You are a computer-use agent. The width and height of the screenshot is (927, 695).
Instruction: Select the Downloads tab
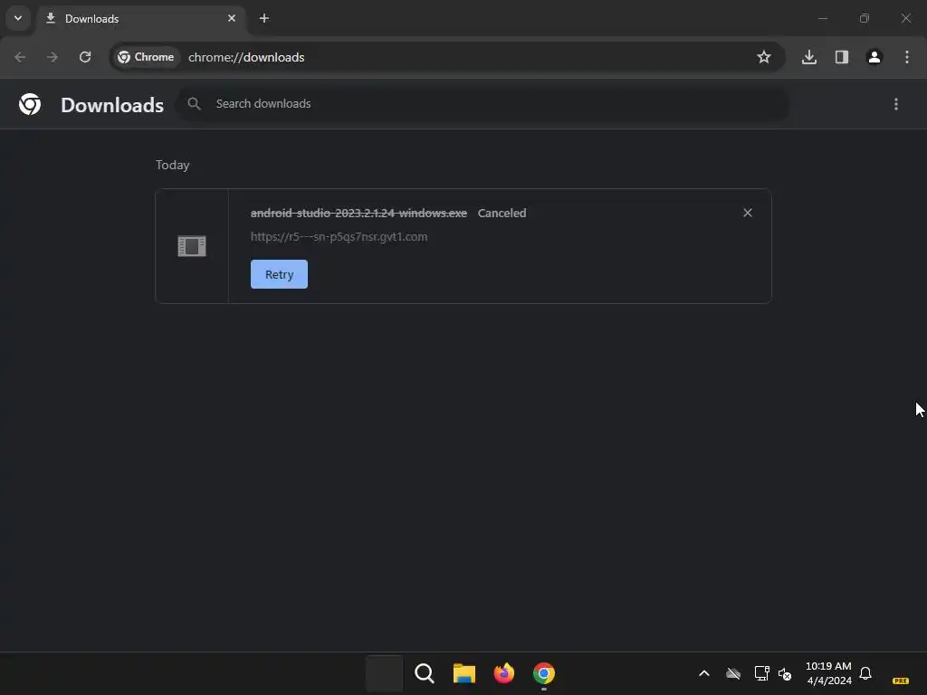142,18
